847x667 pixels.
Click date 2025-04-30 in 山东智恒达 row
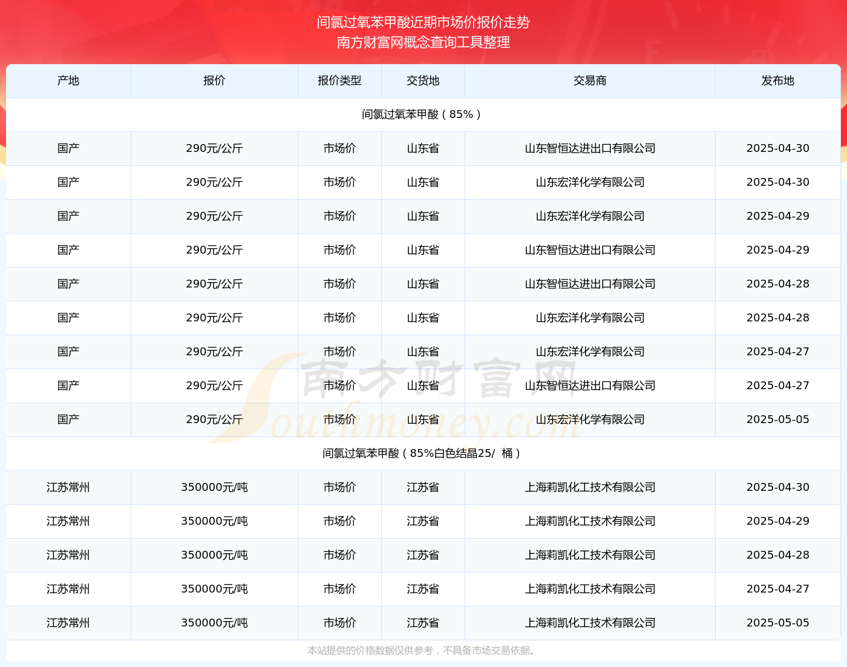pos(777,148)
